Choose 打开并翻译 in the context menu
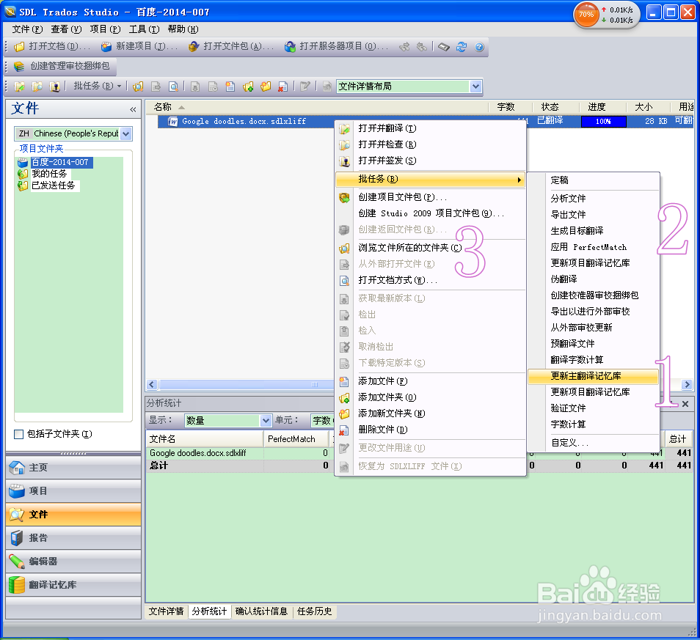Viewport: 700px width, 640px height. pyautogui.click(x=430, y=128)
